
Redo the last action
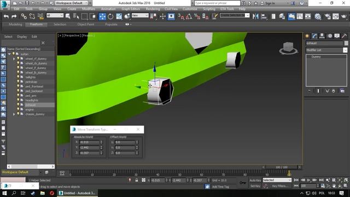point(14,16)
